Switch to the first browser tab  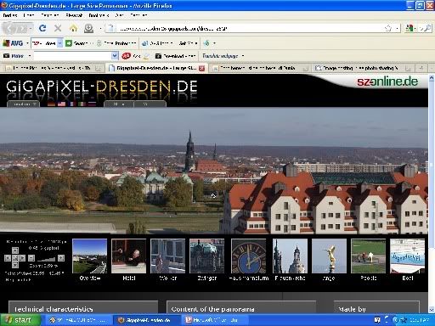point(53,68)
